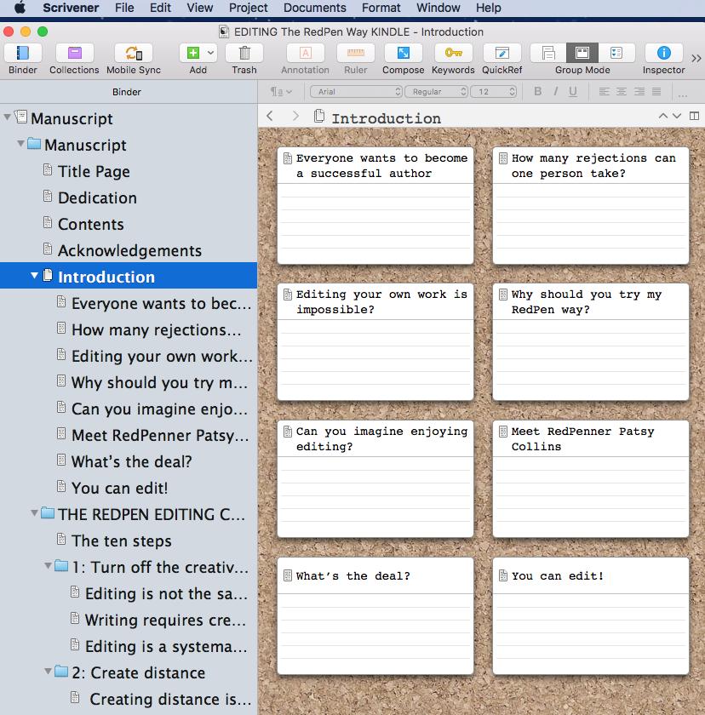Add a new document with green plus
This screenshot has height=715, width=705.
(193, 54)
